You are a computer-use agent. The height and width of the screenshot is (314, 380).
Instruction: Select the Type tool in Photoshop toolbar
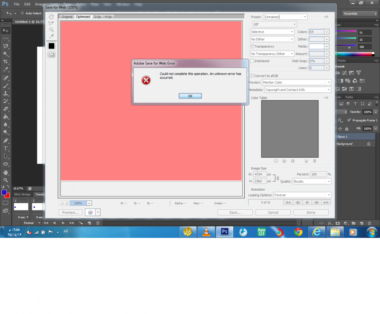(x=6, y=148)
